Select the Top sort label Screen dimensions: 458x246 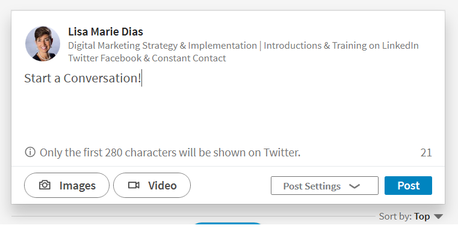pyautogui.click(x=422, y=217)
